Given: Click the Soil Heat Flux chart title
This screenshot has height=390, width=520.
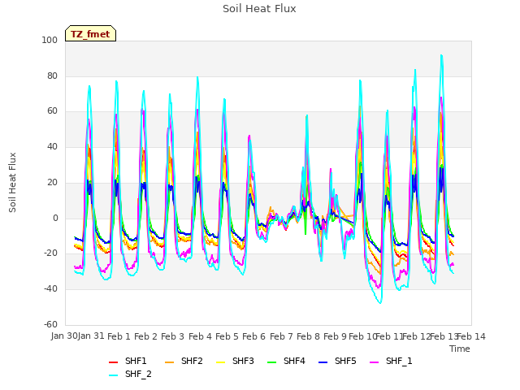Looking at the screenshot, I should [x=259, y=9].
